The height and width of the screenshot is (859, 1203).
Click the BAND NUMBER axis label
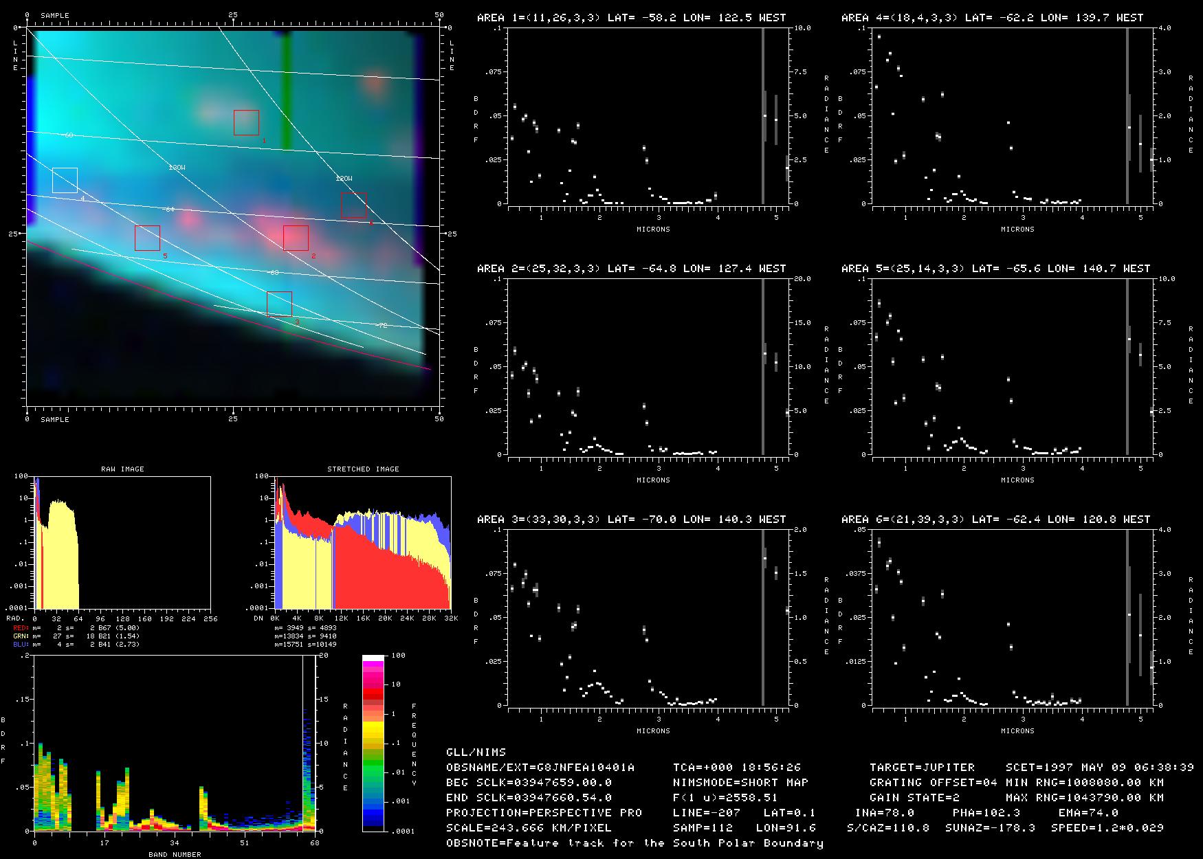tap(175, 854)
